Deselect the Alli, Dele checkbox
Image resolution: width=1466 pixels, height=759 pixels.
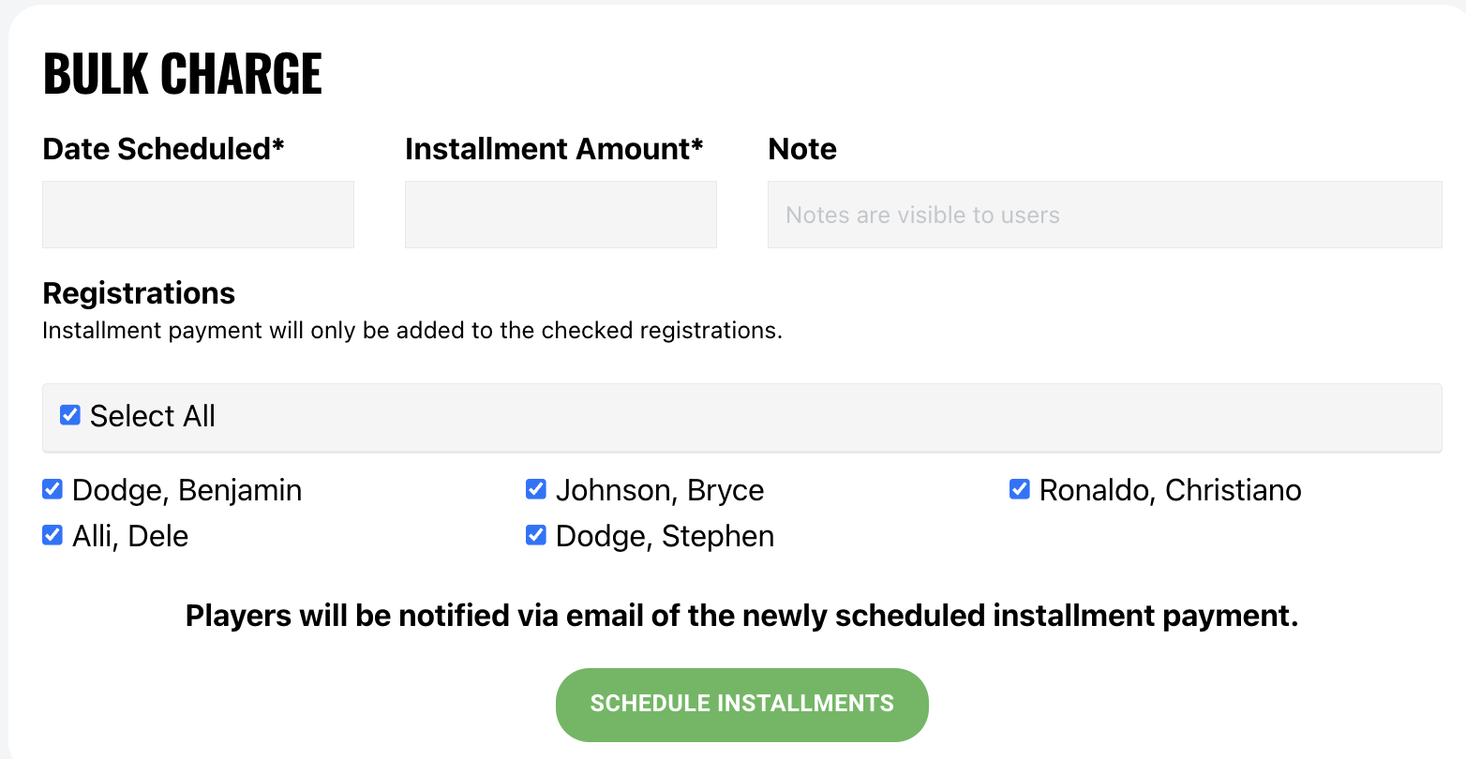tap(52, 535)
